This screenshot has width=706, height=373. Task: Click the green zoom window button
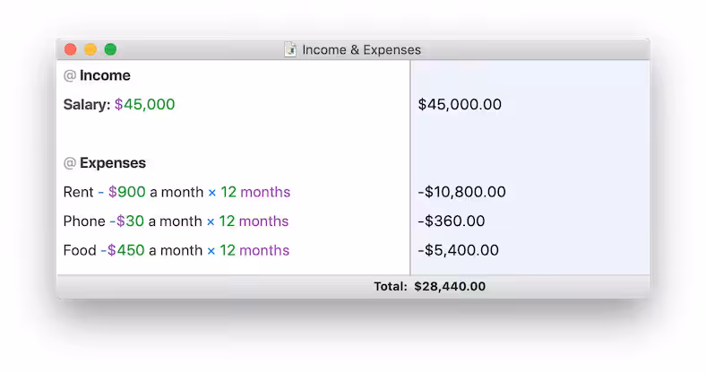pos(110,50)
